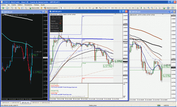The width and height of the screenshot is (177, 107).
Task: Open the Ayuda menu
Action: click(x=42, y=5)
